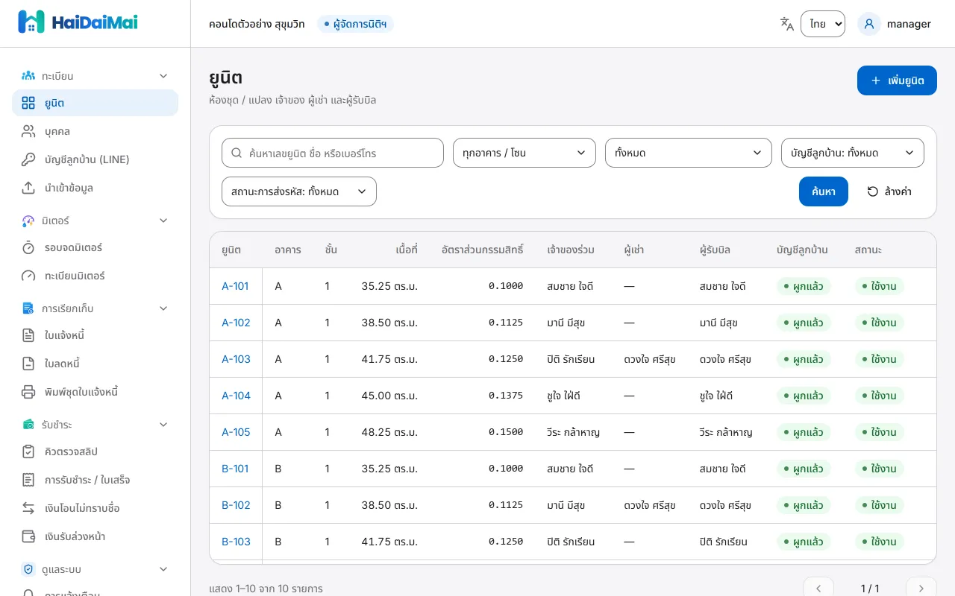This screenshot has width=955, height=596.
Task: Click the HaiDaiMai logo
Action: [x=78, y=22]
